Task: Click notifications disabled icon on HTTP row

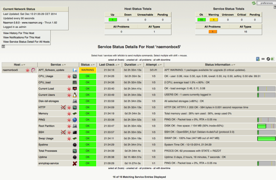Action: tap(63, 107)
